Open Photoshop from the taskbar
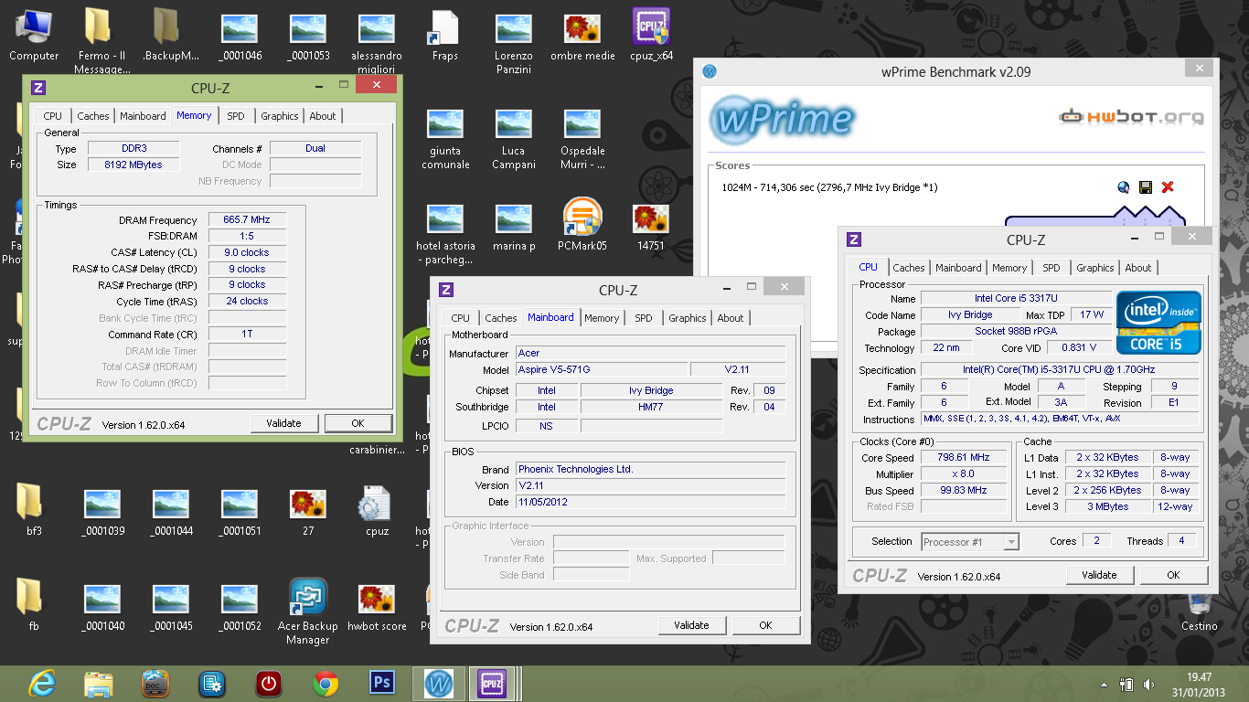This screenshot has height=702, width=1249. coord(381,683)
